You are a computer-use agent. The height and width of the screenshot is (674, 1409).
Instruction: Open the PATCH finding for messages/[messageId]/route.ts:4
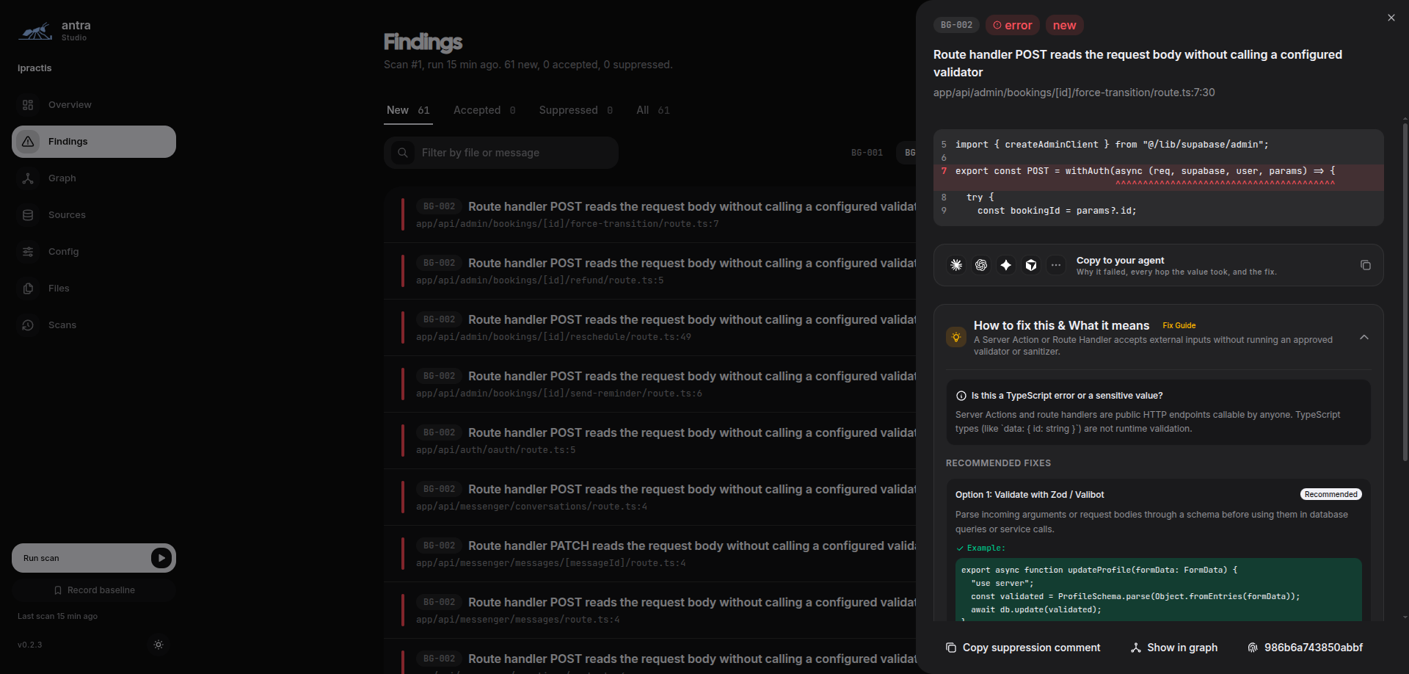649,554
